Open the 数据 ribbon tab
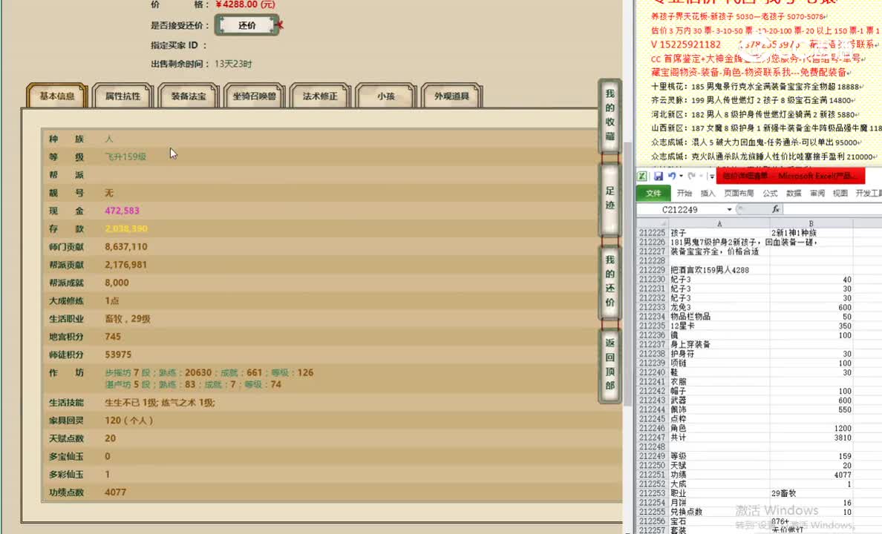 794,194
